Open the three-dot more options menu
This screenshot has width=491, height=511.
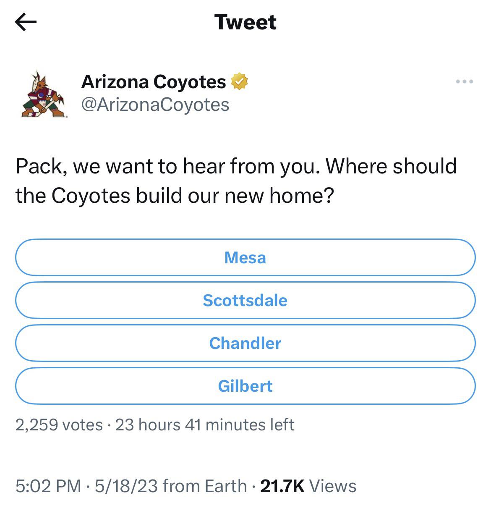click(465, 81)
